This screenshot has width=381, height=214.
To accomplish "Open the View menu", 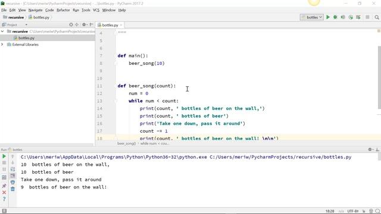I will click(x=22, y=10).
